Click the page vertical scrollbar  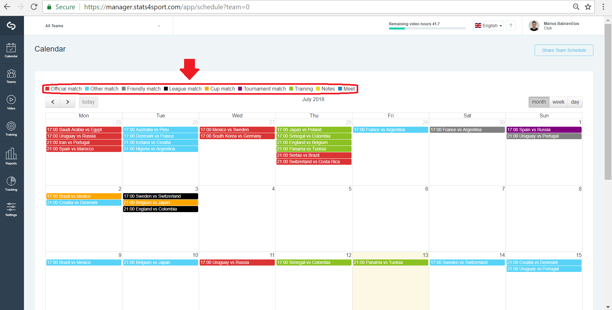tap(608, 102)
